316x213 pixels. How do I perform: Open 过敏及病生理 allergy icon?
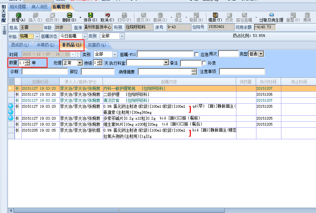(x=271, y=15)
